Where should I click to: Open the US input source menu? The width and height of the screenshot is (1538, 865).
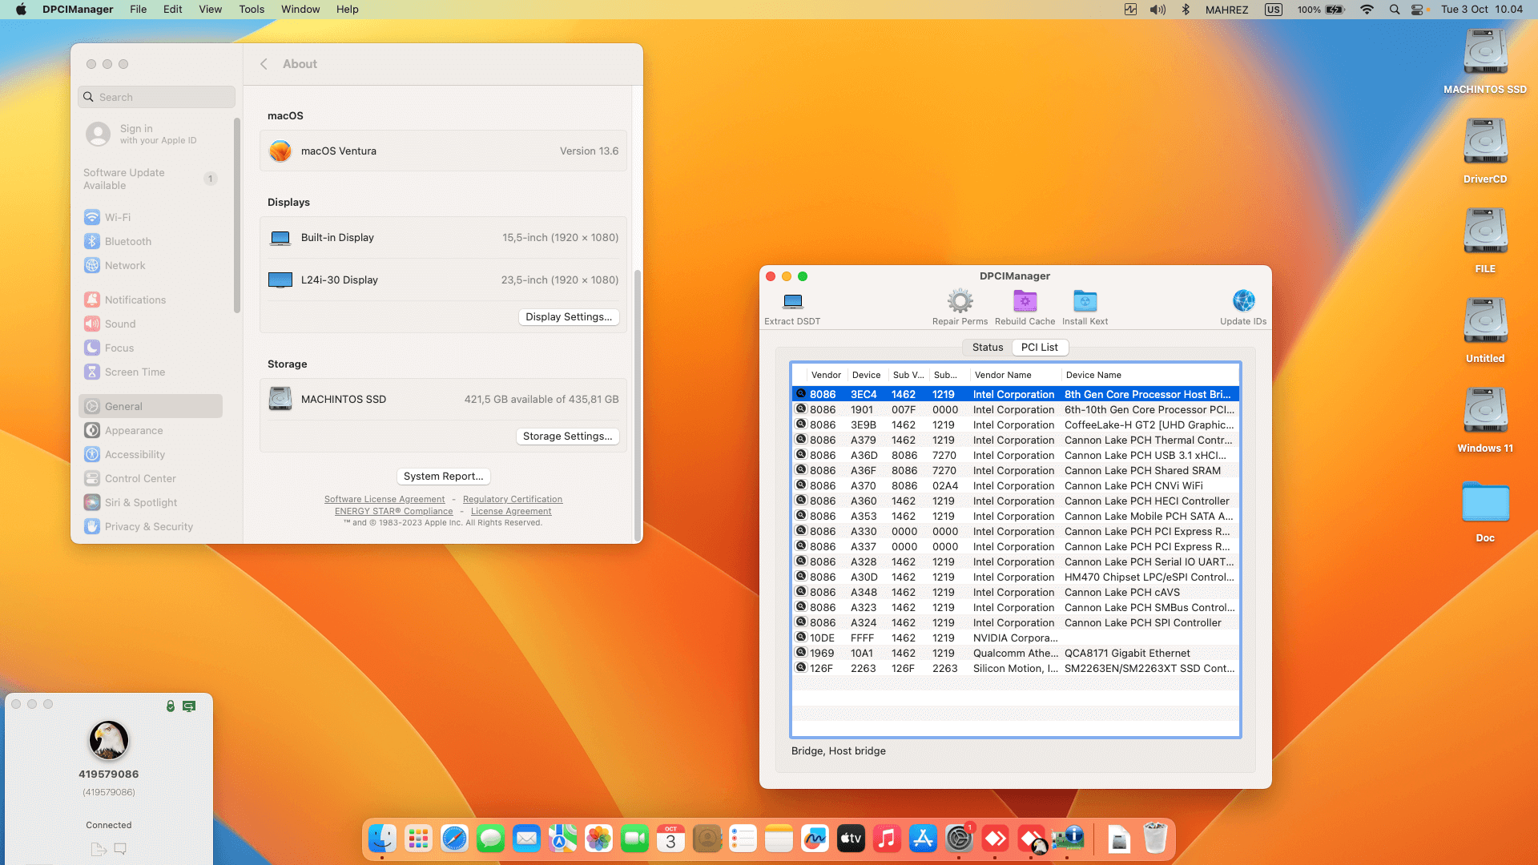1273,10
